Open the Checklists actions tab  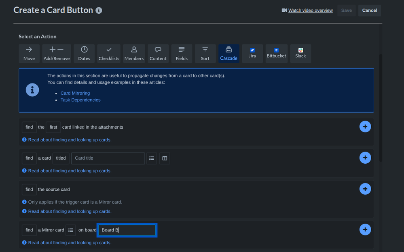click(109, 54)
